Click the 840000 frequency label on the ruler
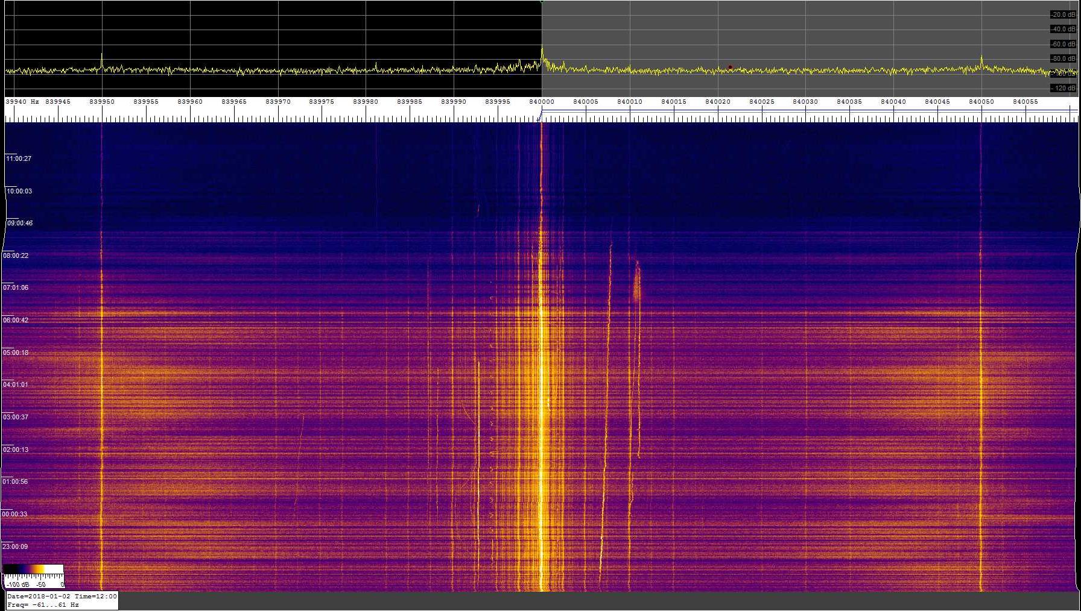Screen dimensions: 1081x611 click(541, 102)
